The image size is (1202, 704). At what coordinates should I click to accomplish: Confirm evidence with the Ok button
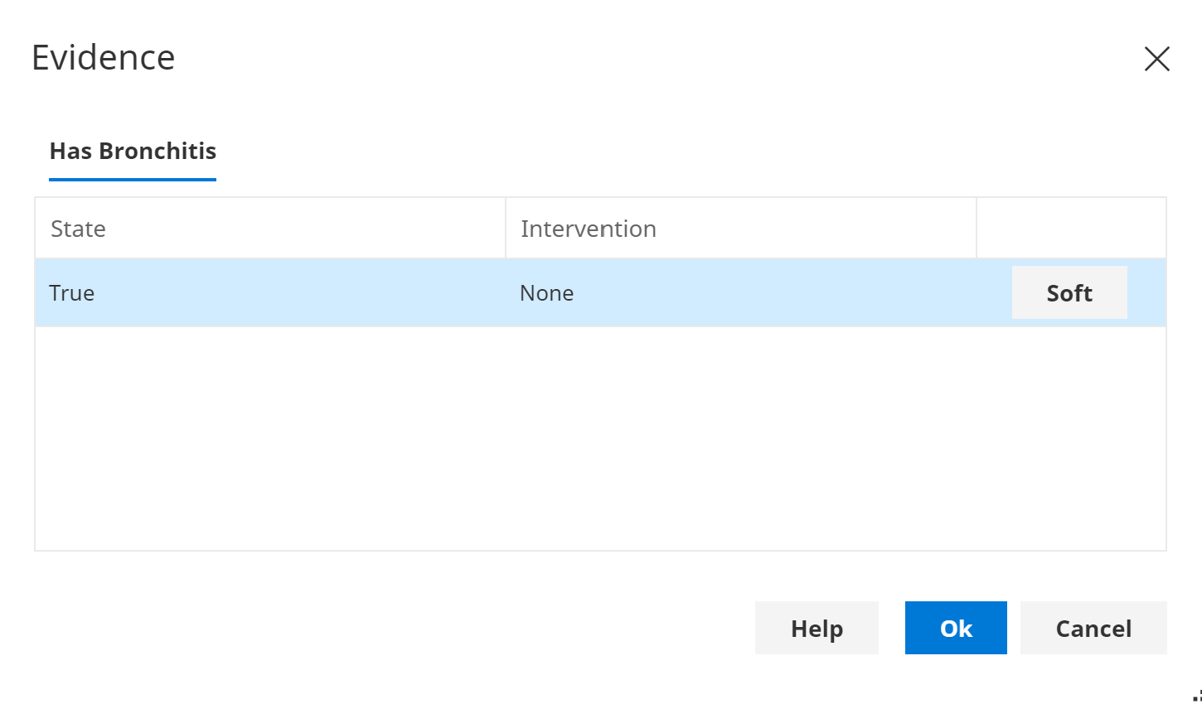[x=955, y=629]
